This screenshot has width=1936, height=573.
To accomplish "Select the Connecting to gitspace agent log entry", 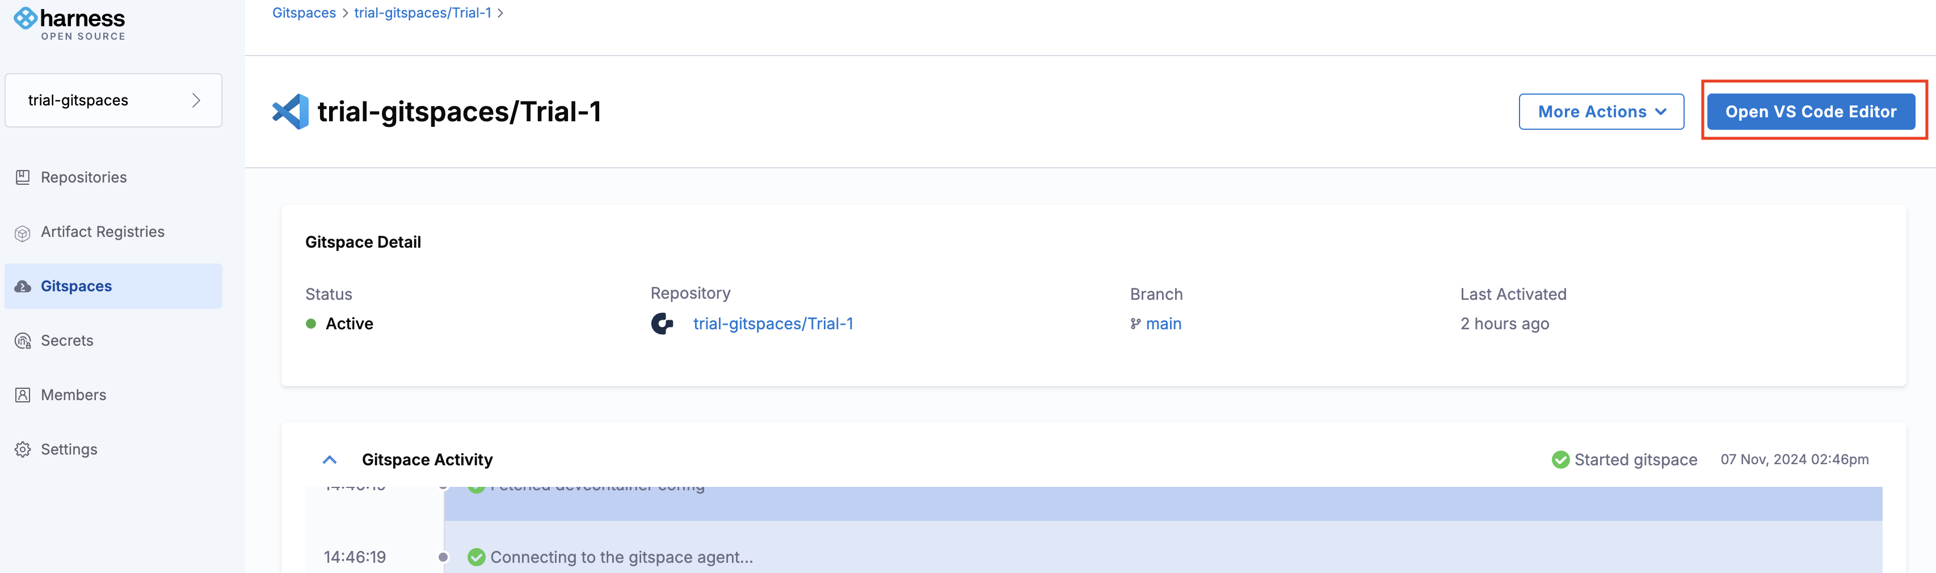I will (621, 557).
